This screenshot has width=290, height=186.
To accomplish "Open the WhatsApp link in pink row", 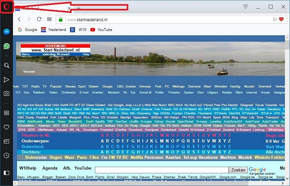I will tap(275, 130).
